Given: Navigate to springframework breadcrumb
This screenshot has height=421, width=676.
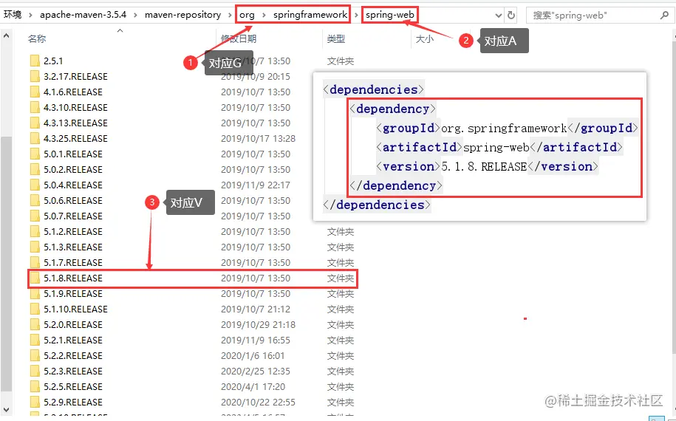Looking at the screenshot, I should pyautogui.click(x=310, y=15).
